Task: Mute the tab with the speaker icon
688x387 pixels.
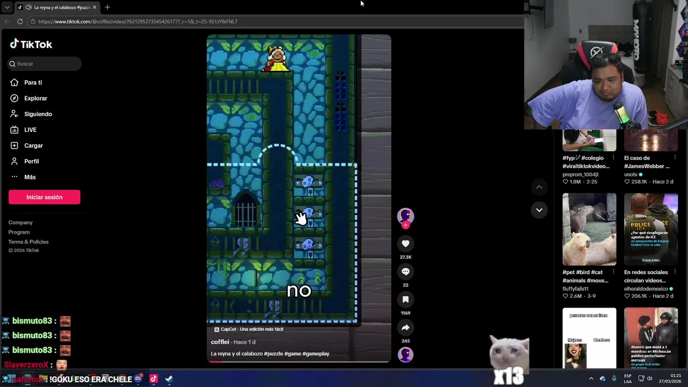Action: point(28,8)
